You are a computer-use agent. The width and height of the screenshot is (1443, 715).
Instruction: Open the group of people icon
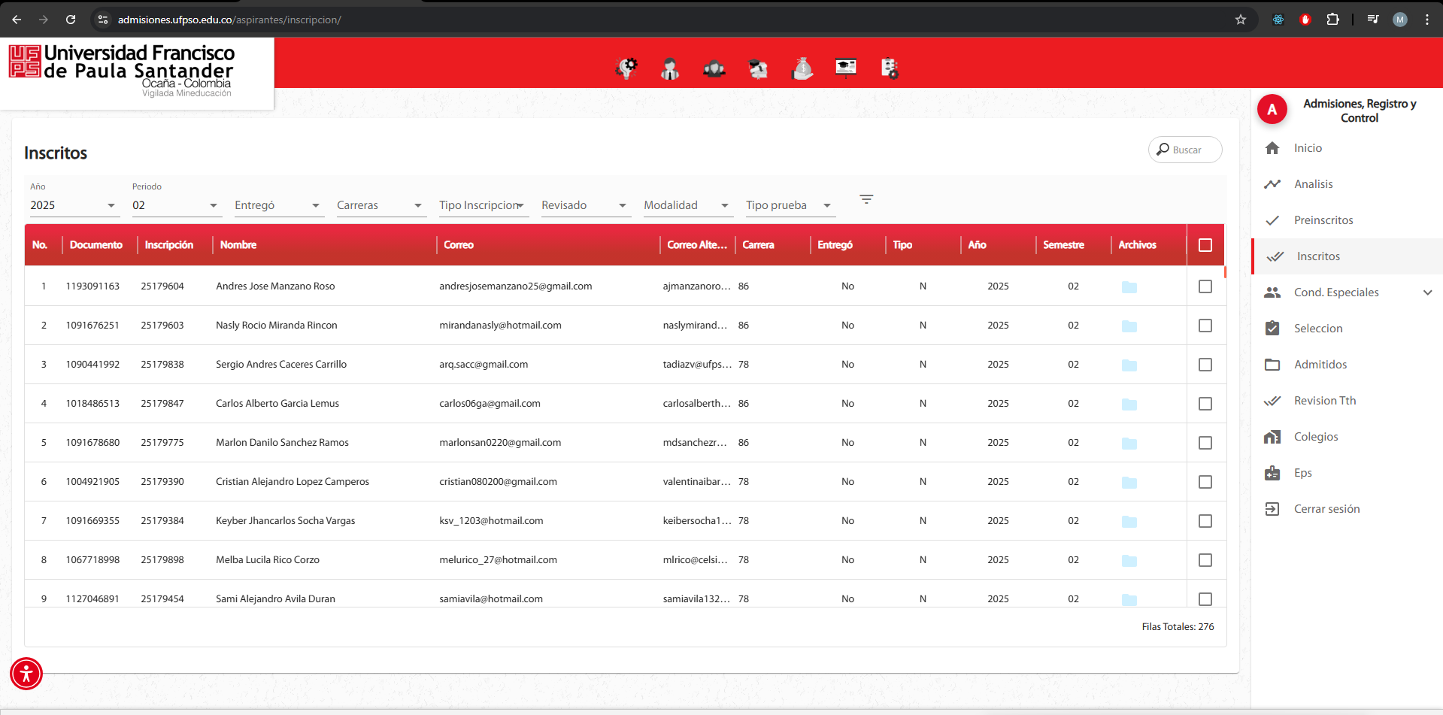pyautogui.click(x=714, y=68)
